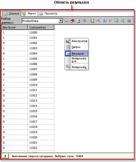
Task: Switch to the Просмотр tab
Action: coord(48,13)
